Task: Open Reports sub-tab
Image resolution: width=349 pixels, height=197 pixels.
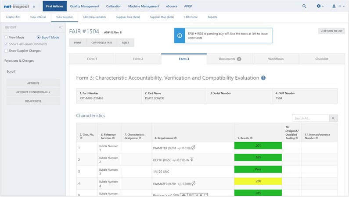Action: point(212,17)
